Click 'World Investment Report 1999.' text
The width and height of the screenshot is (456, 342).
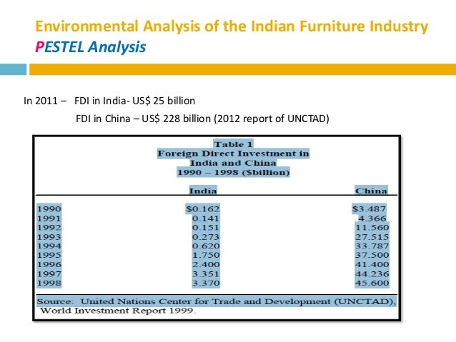(x=118, y=311)
